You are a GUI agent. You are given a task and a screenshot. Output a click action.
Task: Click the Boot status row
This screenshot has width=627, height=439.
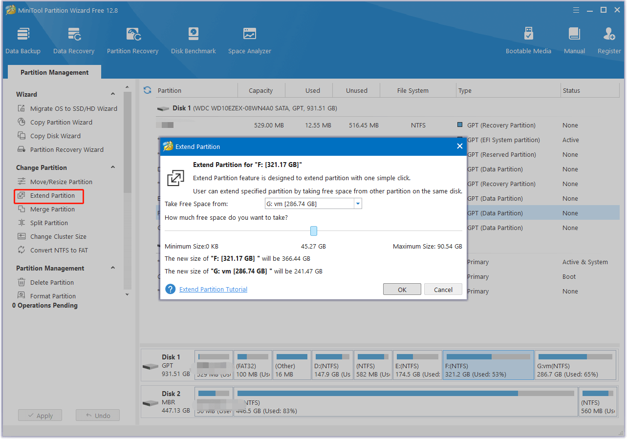569,276
